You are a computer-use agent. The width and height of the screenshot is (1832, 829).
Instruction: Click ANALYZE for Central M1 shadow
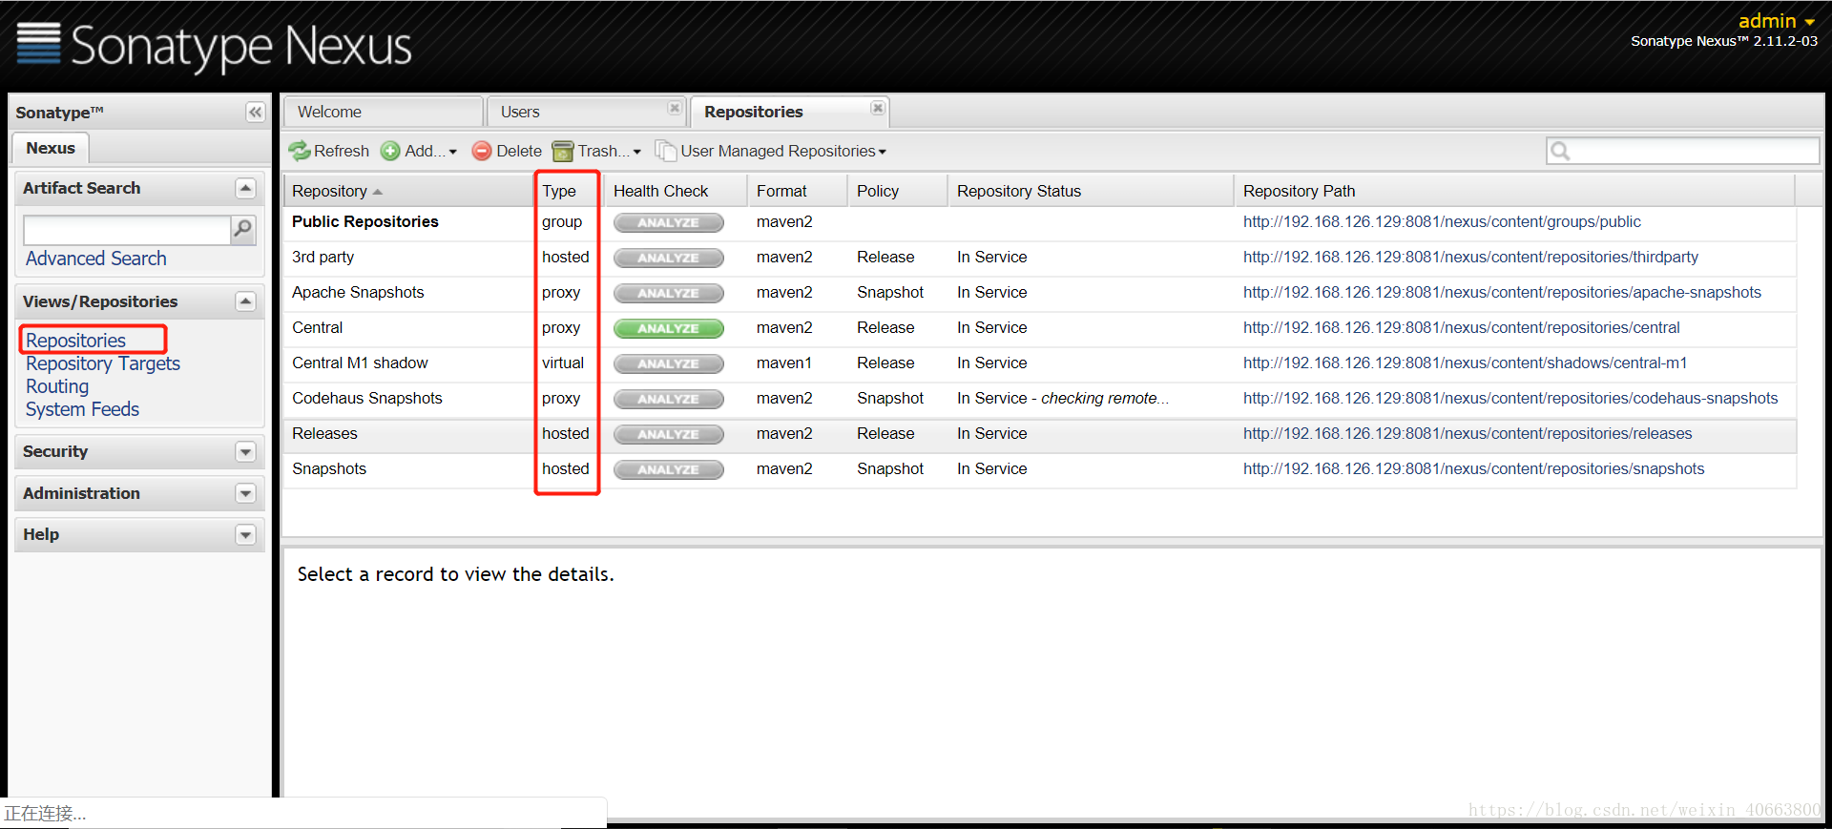click(668, 363)
